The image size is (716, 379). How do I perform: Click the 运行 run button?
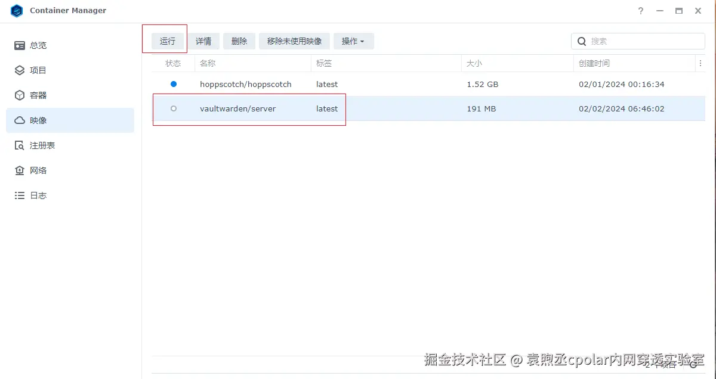pyautogui.click(x=168, y=41)
